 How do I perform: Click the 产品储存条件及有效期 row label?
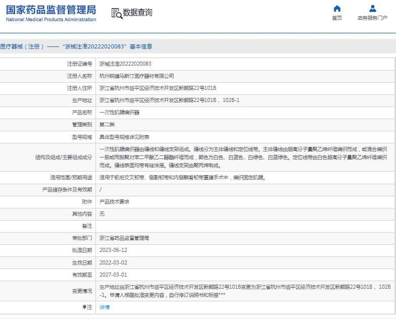tap(67, 190)
